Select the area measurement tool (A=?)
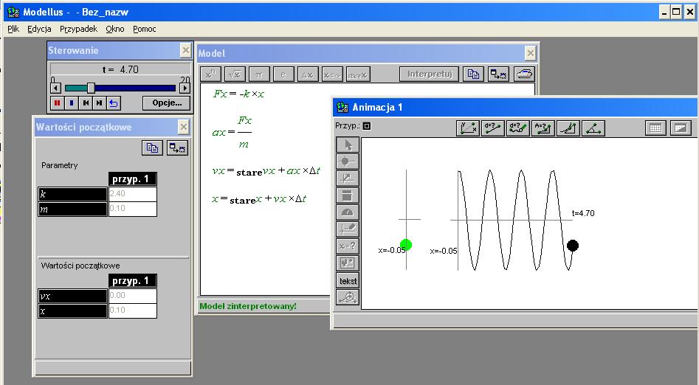 543,128
